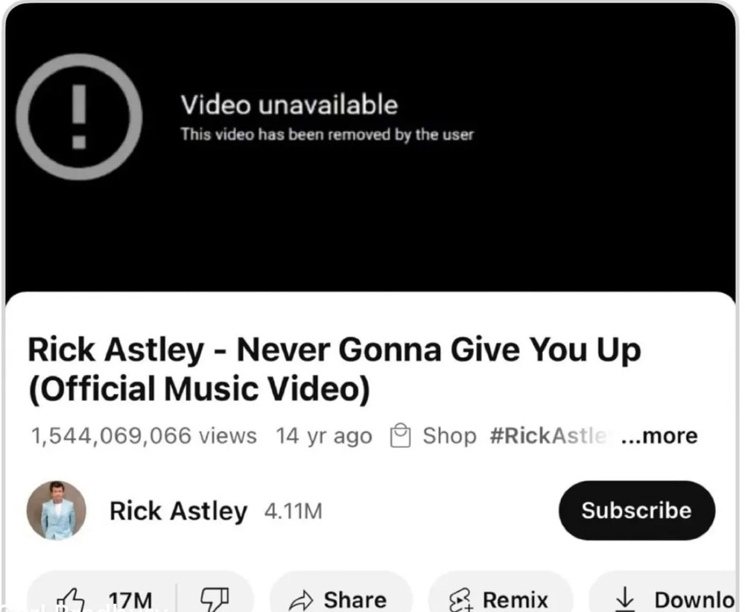Tap the Download arrow icon

(625, 599)
